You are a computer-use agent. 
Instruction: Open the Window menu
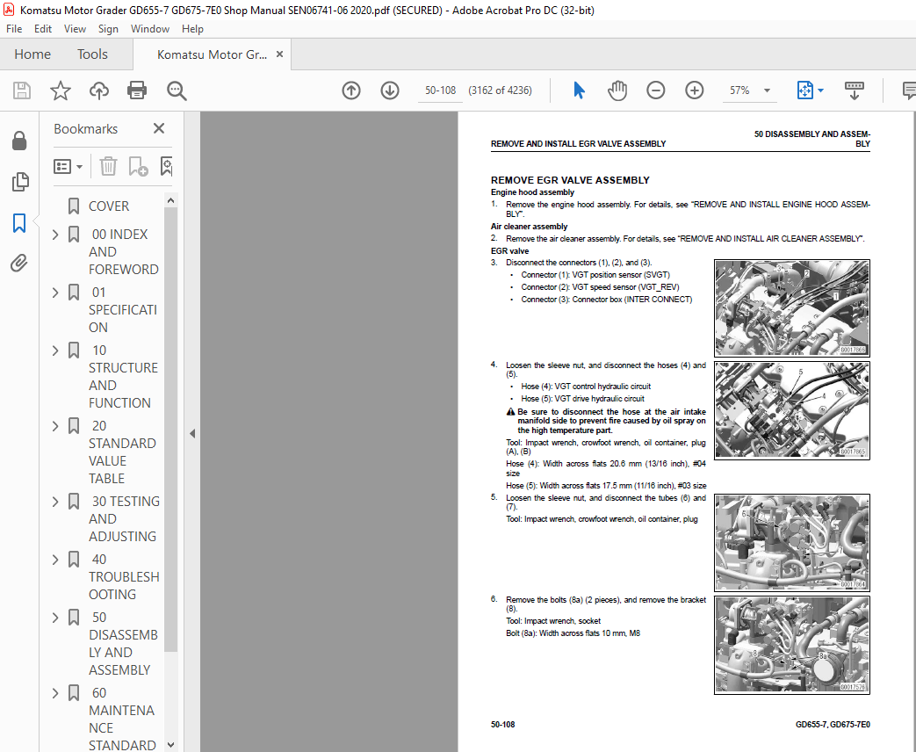click(149, 29)
